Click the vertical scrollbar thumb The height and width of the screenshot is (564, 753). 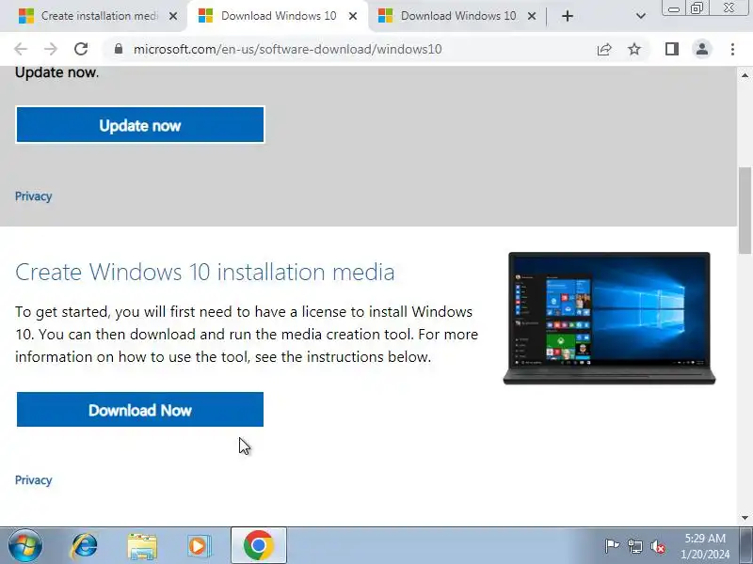point(745,210)
